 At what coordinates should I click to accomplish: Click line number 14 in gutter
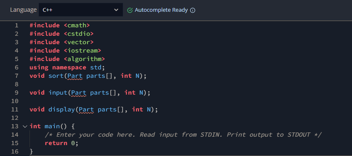(15, 135)
